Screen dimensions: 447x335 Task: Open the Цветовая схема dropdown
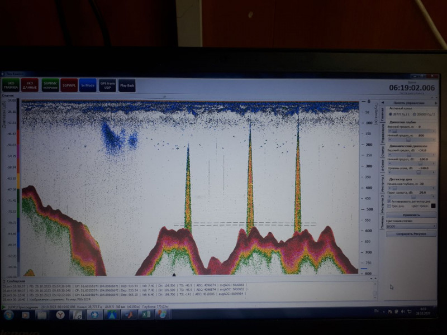[412, 226]
